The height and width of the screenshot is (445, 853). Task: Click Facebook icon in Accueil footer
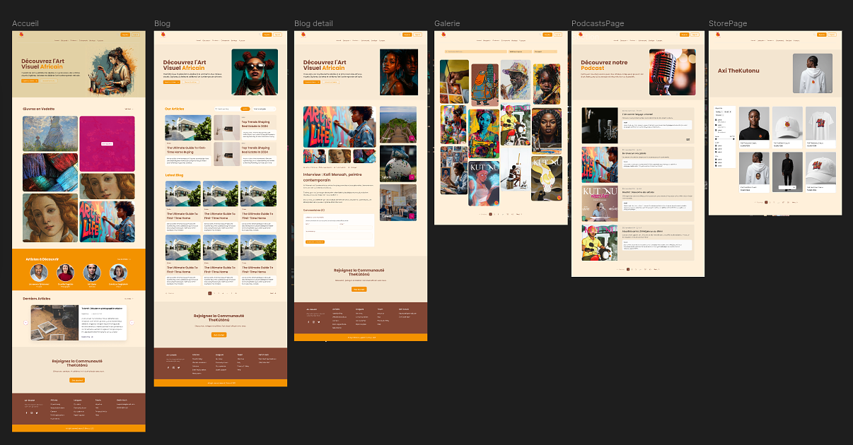pos(26,413)
